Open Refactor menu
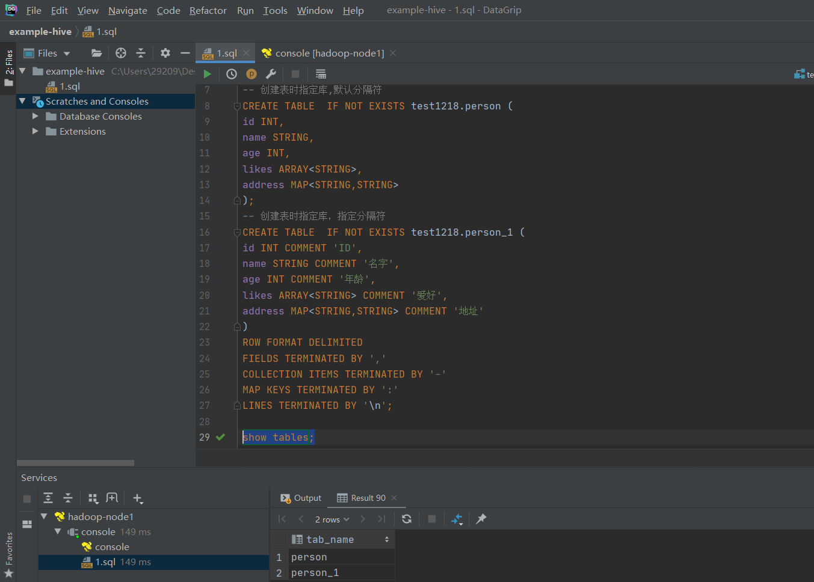Viewport: 814px width, 582px height. 208,10
